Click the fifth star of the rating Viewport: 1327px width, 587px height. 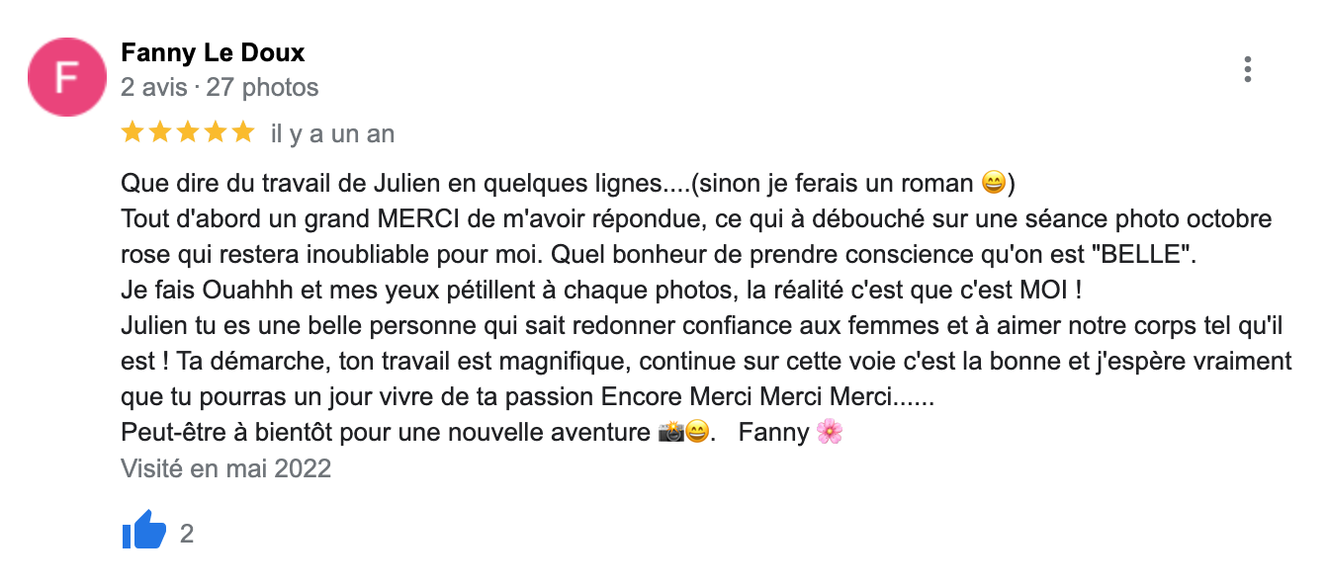[x=244, y=131]
